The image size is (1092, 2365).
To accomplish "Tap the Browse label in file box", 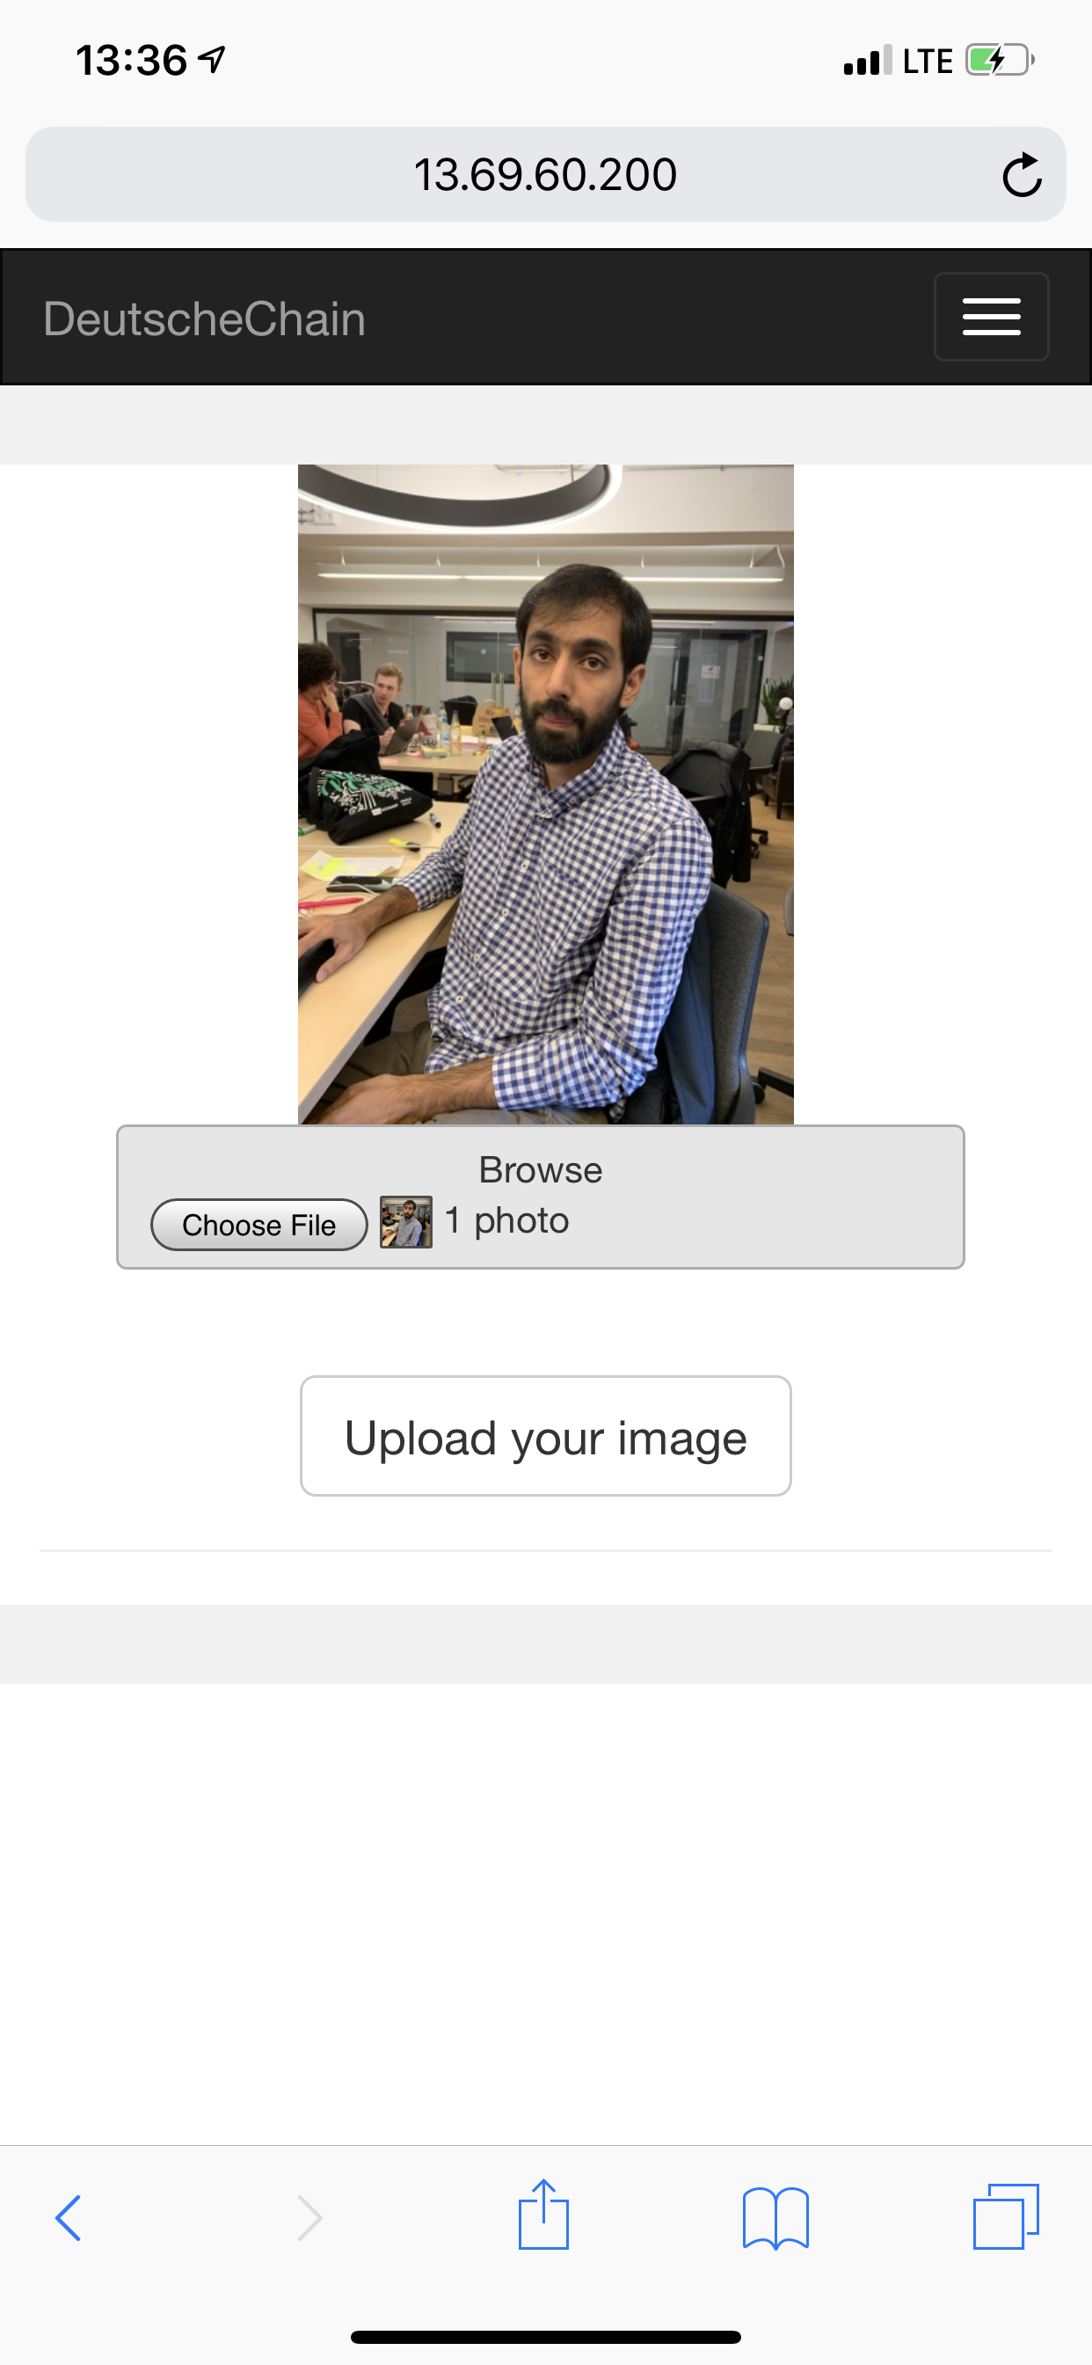I will point(541,1169).
